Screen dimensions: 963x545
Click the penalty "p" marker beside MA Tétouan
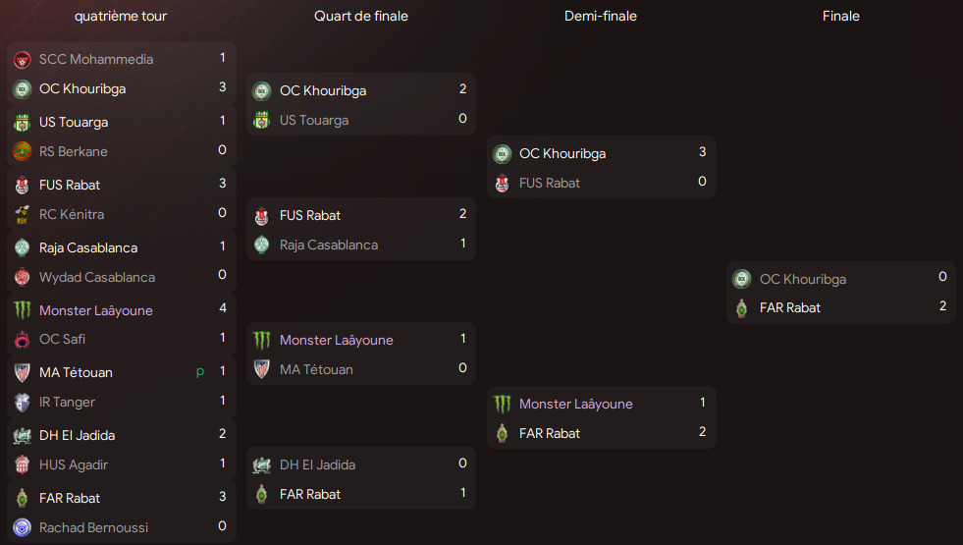200,372
